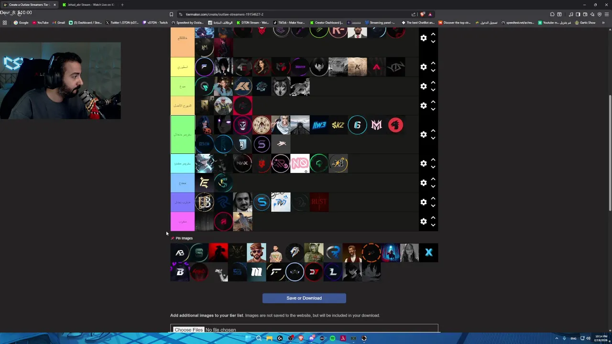Image resolution: width=612 pixels, height=344 pixels.
Task: Select the wolf face image in light-green tier
Action: [x=281, y=86]
